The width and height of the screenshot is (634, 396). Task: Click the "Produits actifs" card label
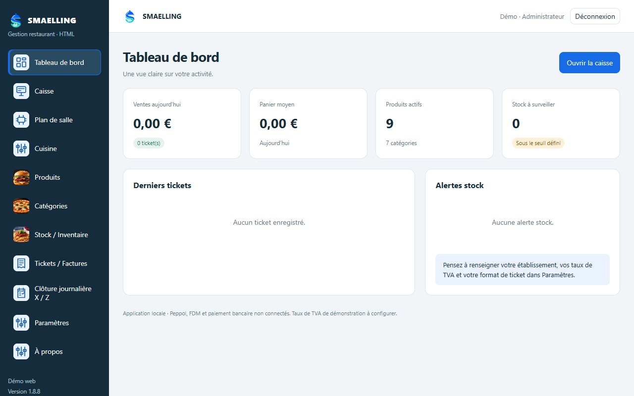point(404,104)
